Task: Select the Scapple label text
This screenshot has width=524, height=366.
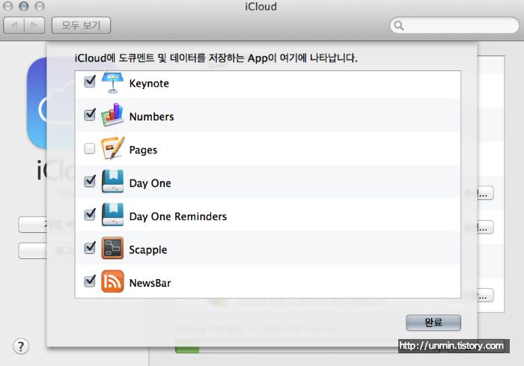Action: (x=148, y=250)
